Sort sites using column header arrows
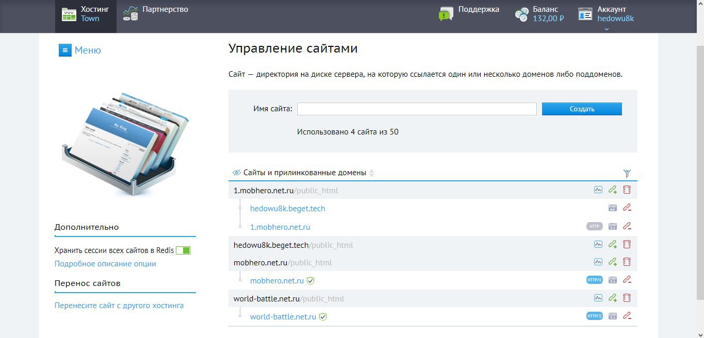The width and height of the screenshot is (704, 338). click(x=371, y=173)
